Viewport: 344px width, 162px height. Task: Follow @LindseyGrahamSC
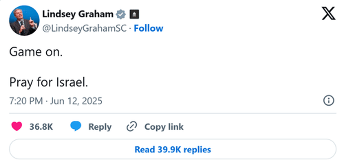tap(148, 28)
